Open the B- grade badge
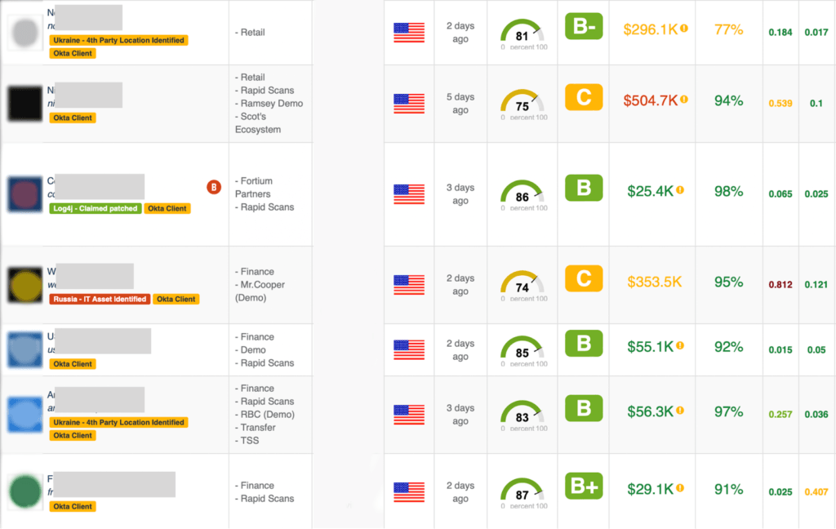This screenshot has height=529, width=836. click(584, 27)
